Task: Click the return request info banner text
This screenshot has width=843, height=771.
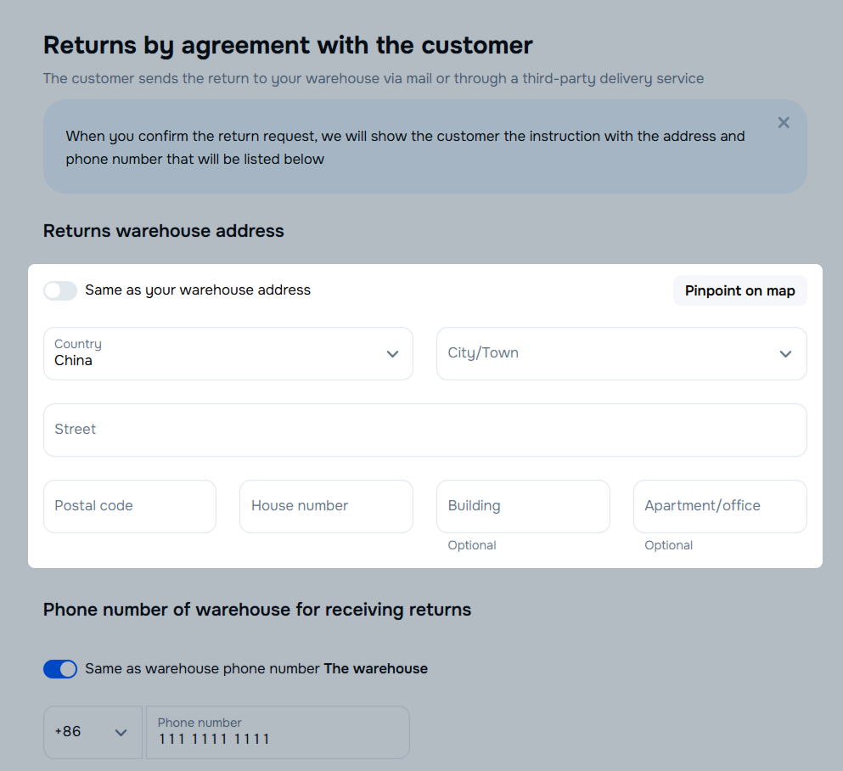Action: [405, 147]
